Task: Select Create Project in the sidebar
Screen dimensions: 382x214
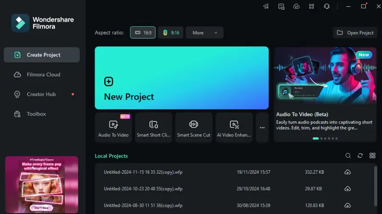Action: click(42, 55)
